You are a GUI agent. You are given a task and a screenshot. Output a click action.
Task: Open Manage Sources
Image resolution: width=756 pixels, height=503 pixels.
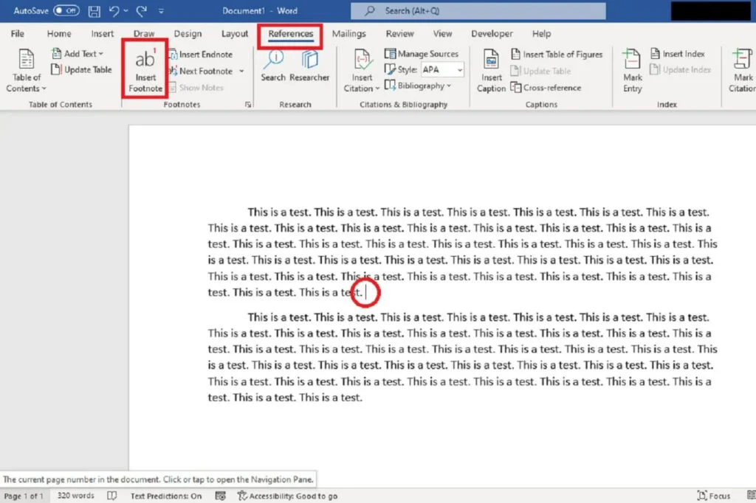423,53
